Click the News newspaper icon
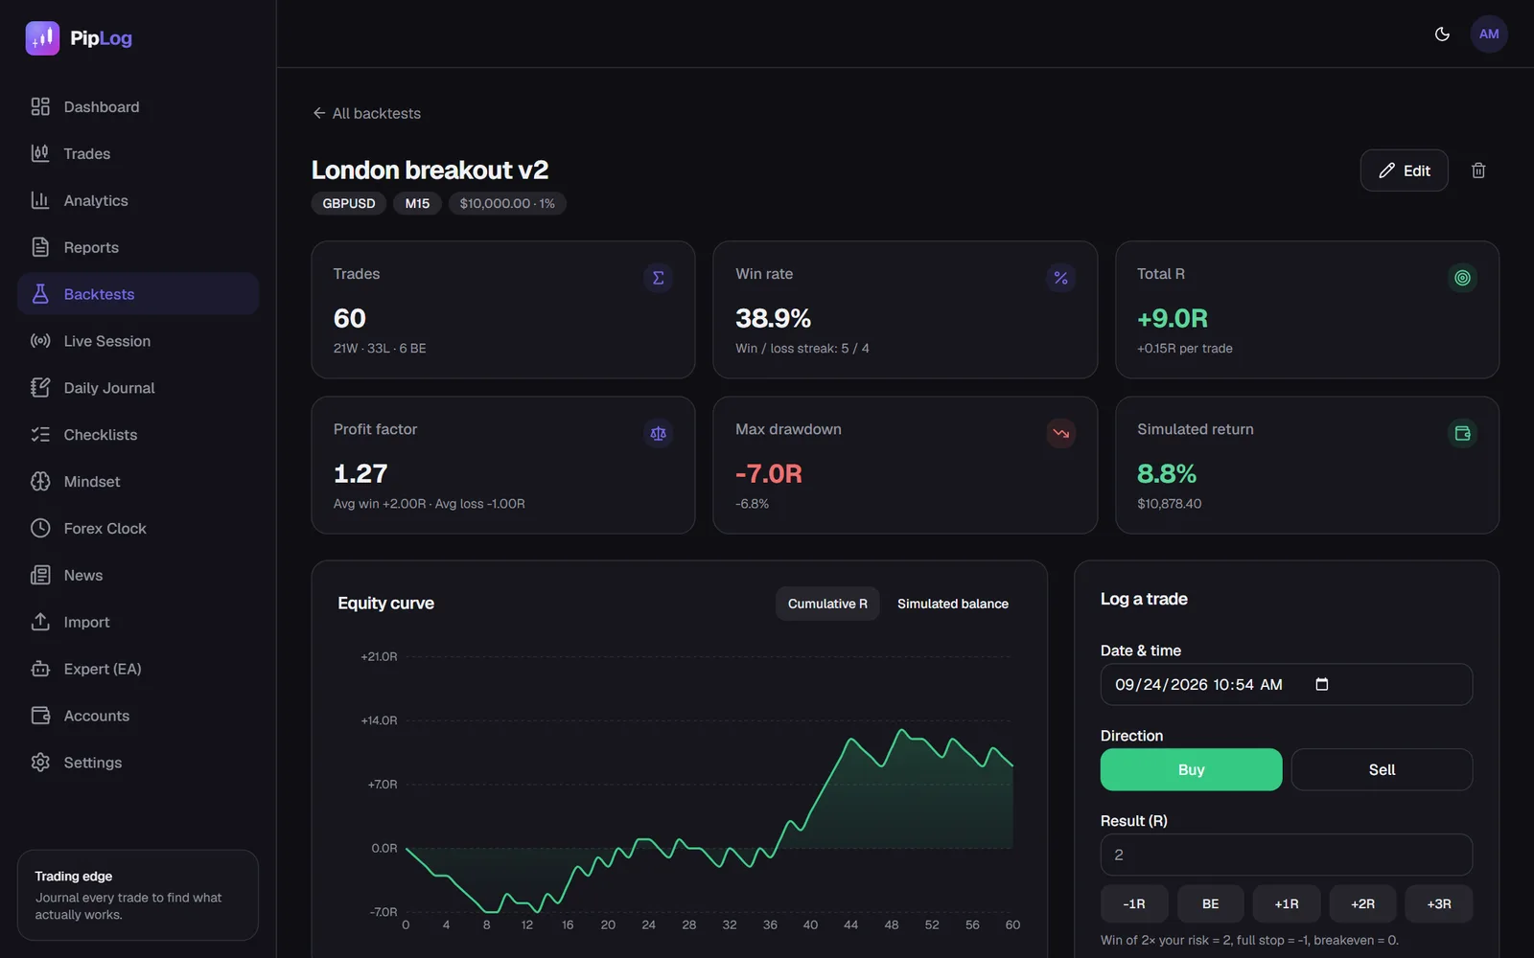This screenshot has width=1534, height=958. point(40,576)
